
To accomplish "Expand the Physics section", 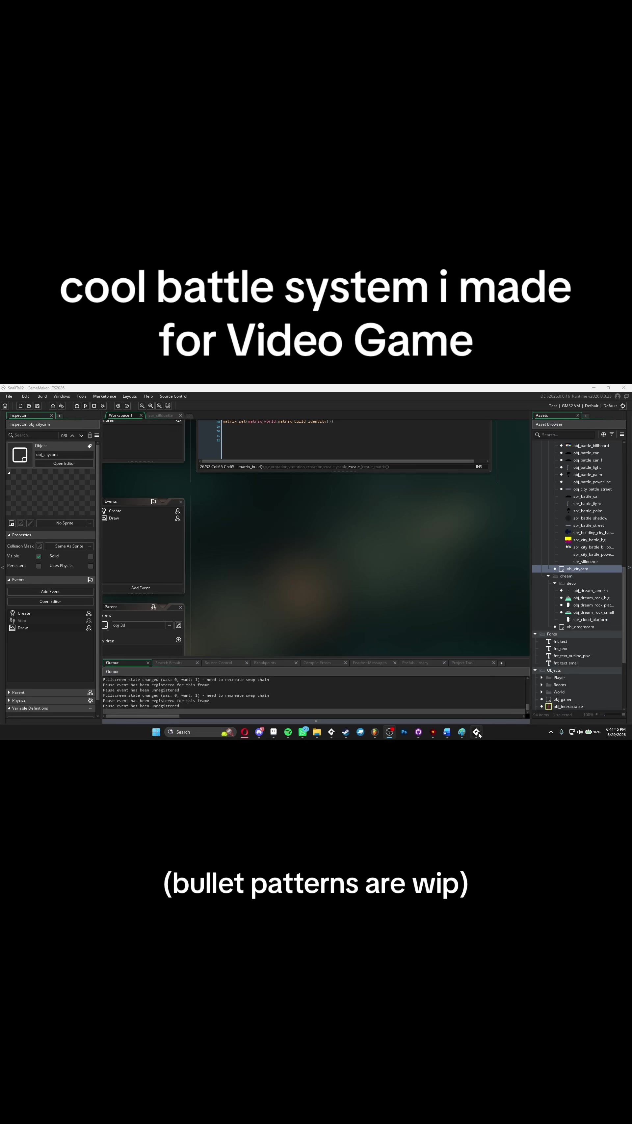I will [x=9, y=700].
